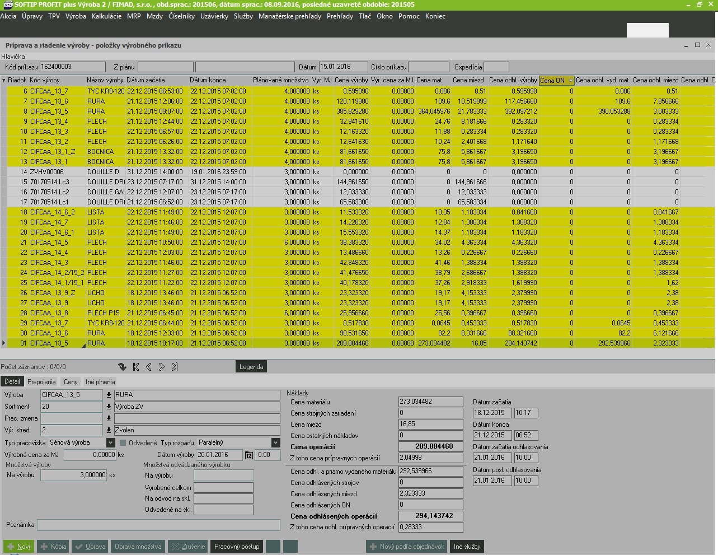Go to next record arrow
Image resolution: width=718 pixels, height=555 pixels.
tap(162, 367)
